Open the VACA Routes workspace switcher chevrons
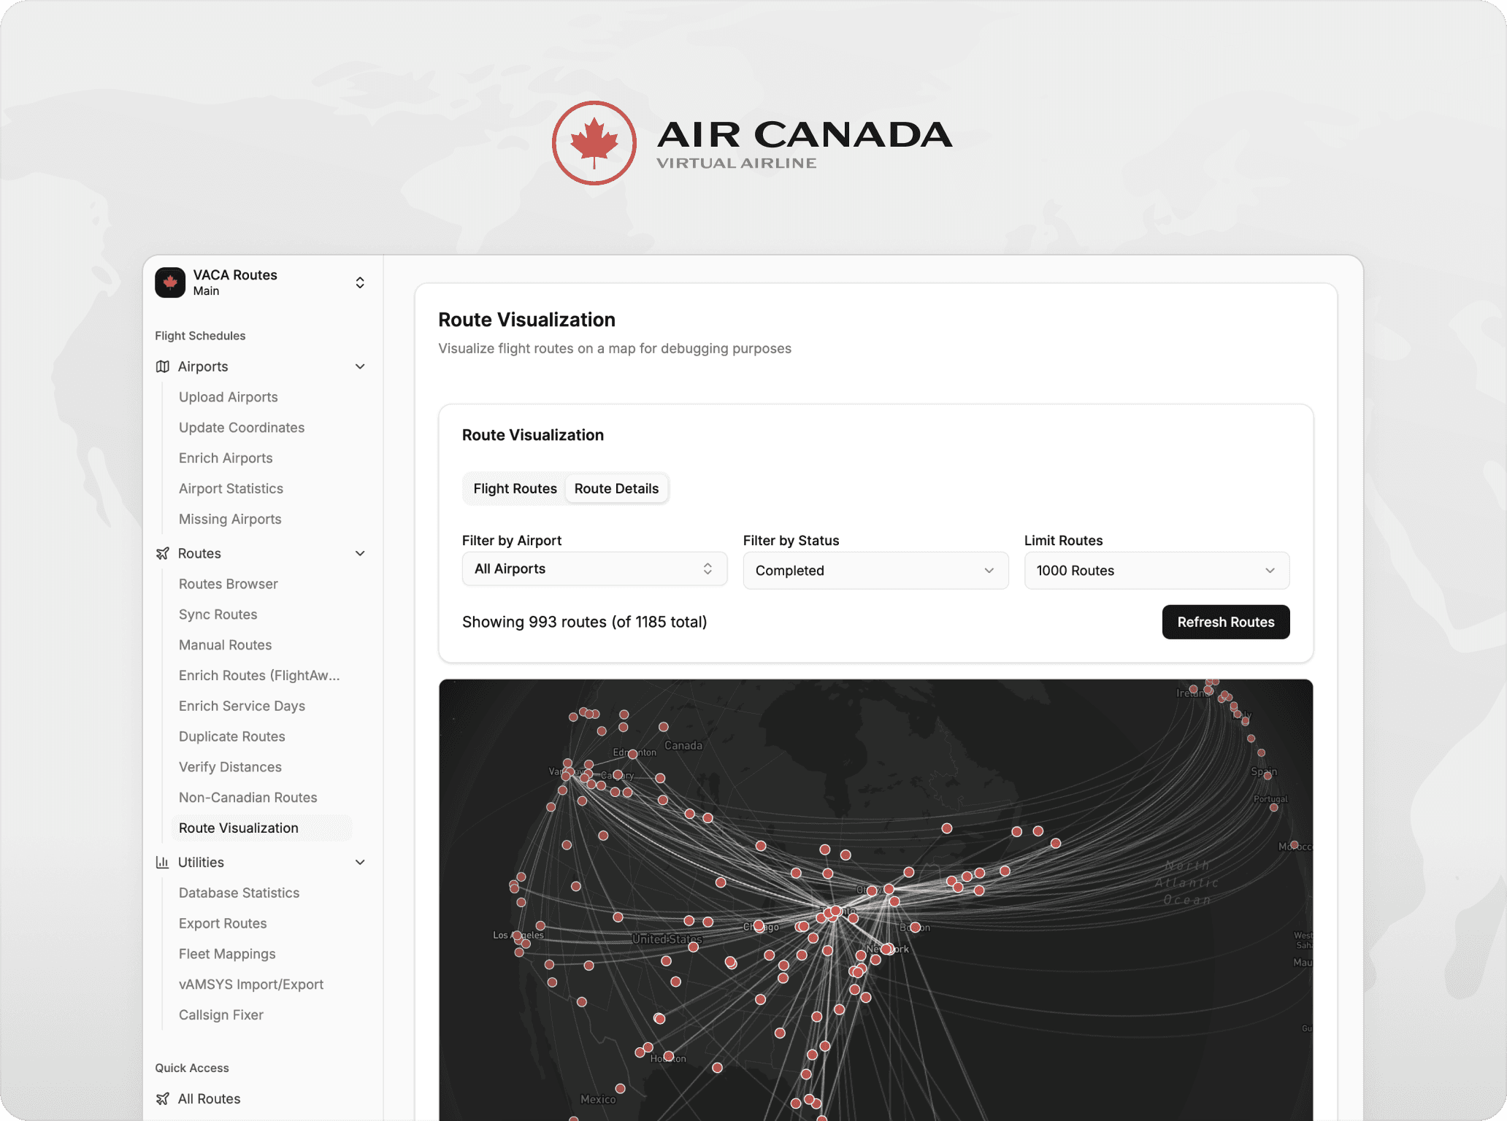1507x1121 pixels. [x=360, y=282]
